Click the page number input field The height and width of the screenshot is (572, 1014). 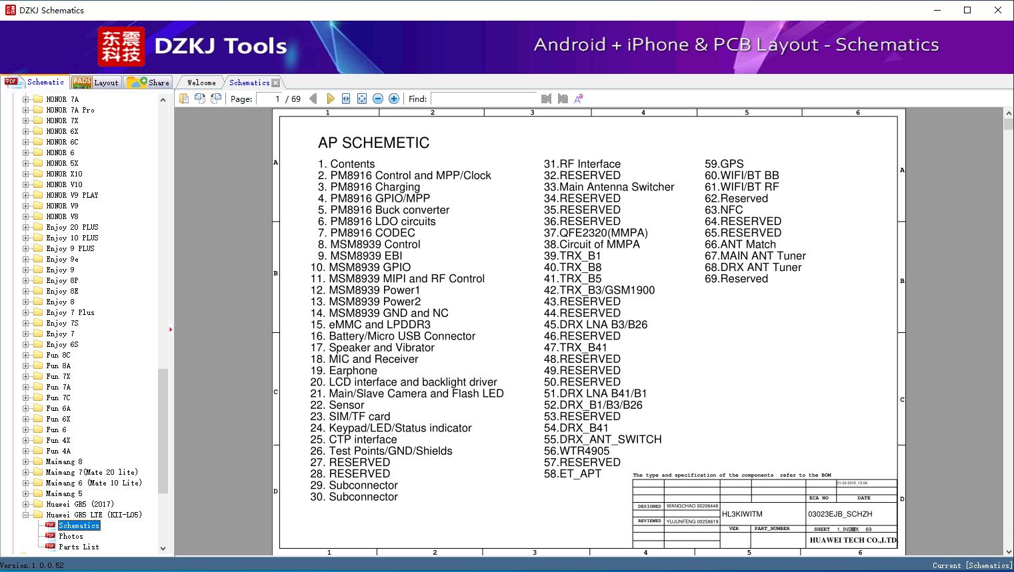pyautogui.click(x=269, y=99)
